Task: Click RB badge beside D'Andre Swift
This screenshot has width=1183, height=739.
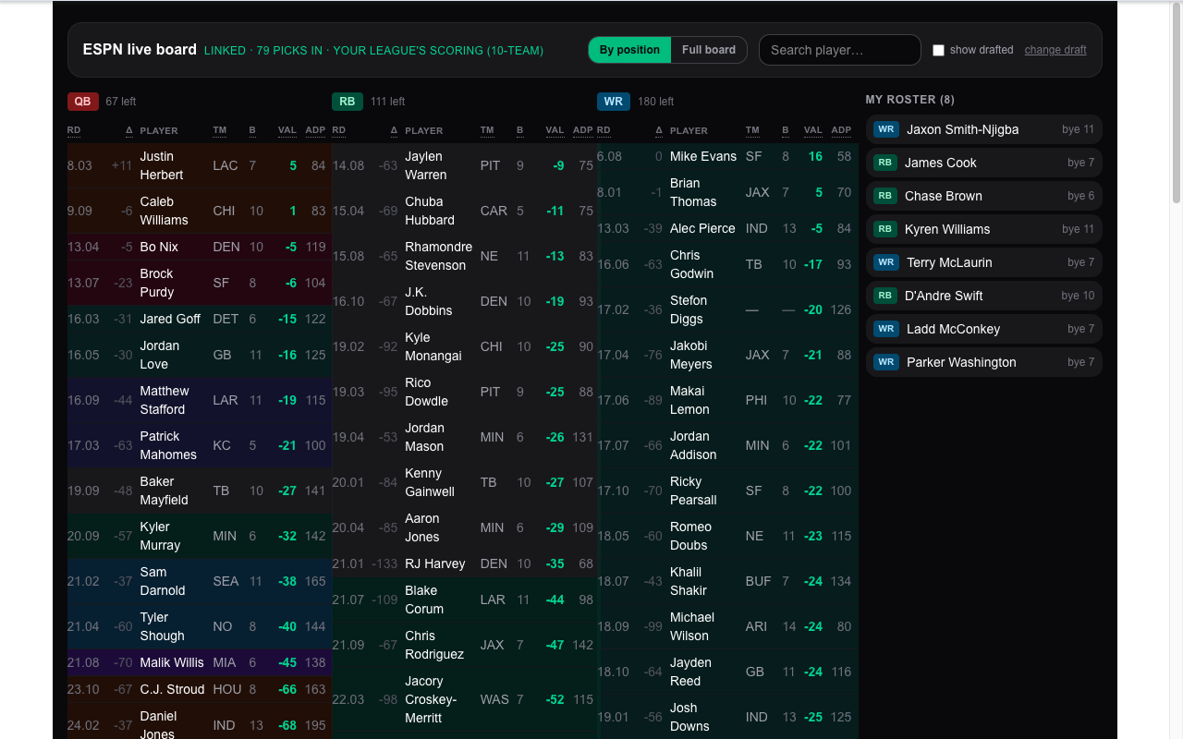Action: [x=885, y=296]
